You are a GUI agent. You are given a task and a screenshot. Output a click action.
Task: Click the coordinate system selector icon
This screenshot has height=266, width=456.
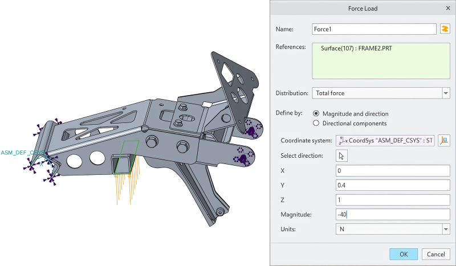click(444, 141)
